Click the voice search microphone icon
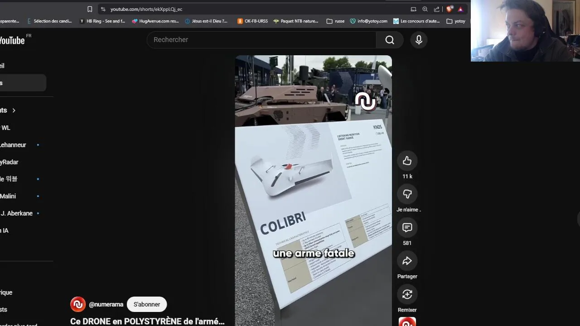 coord(419,40)
